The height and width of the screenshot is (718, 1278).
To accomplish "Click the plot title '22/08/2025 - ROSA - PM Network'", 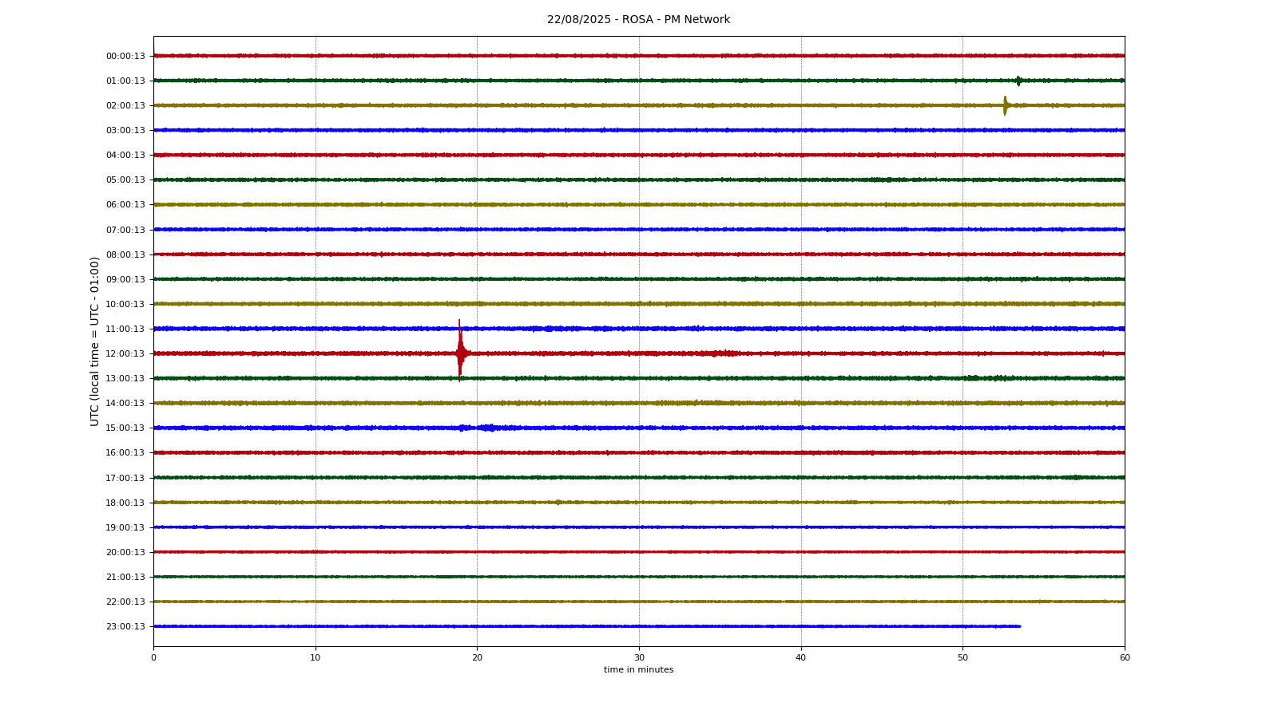I will [x=638, y=20].
